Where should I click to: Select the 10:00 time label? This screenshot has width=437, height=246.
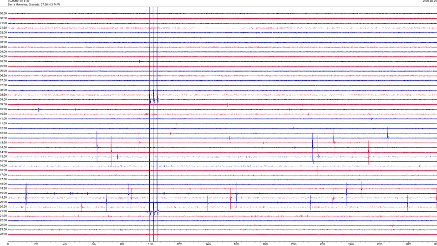3,109
